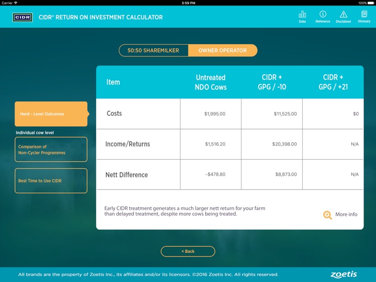Switch to 50:50 Sharemilker mode
The image size is (376, 282).
(153, 50)
